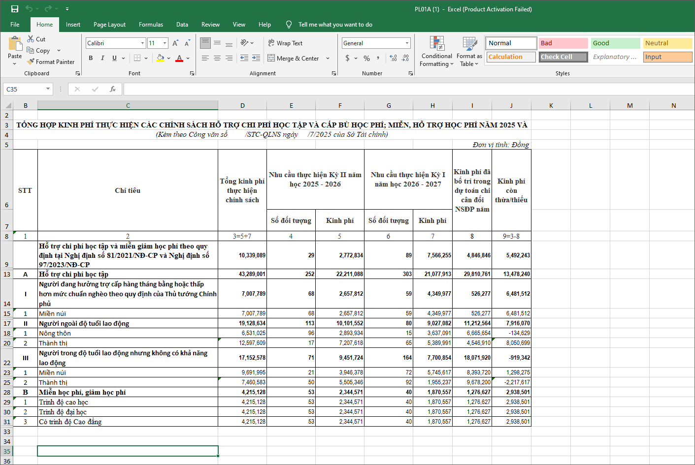Toggle Wrap Text for cell

point(285,43)
